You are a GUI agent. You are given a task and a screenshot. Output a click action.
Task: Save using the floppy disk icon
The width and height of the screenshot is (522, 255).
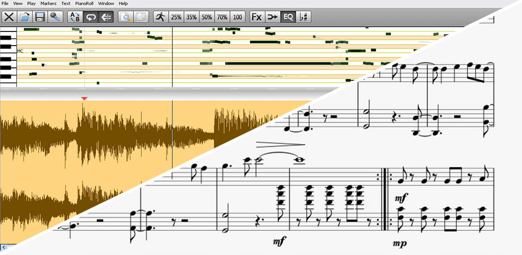coord(40,17)
